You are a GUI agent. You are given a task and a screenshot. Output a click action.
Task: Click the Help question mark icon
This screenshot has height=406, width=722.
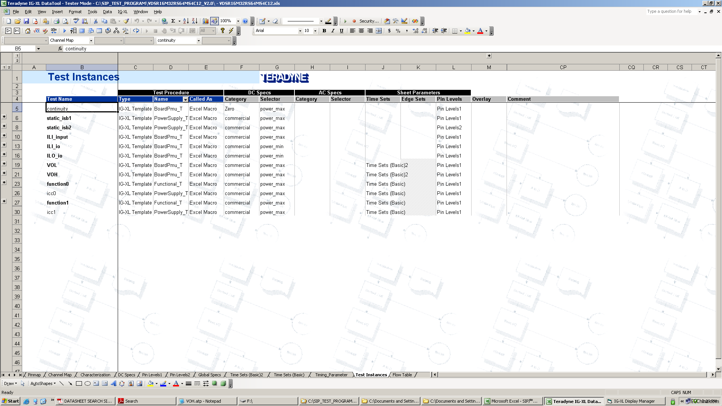245,21
